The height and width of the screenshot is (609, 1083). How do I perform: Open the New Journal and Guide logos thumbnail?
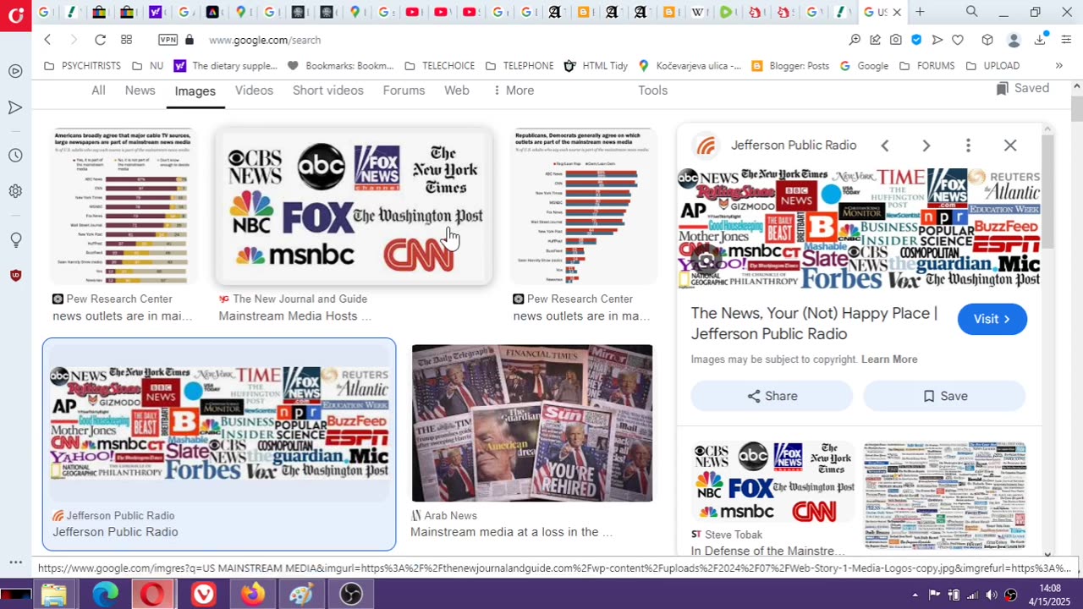coord(355,206)
